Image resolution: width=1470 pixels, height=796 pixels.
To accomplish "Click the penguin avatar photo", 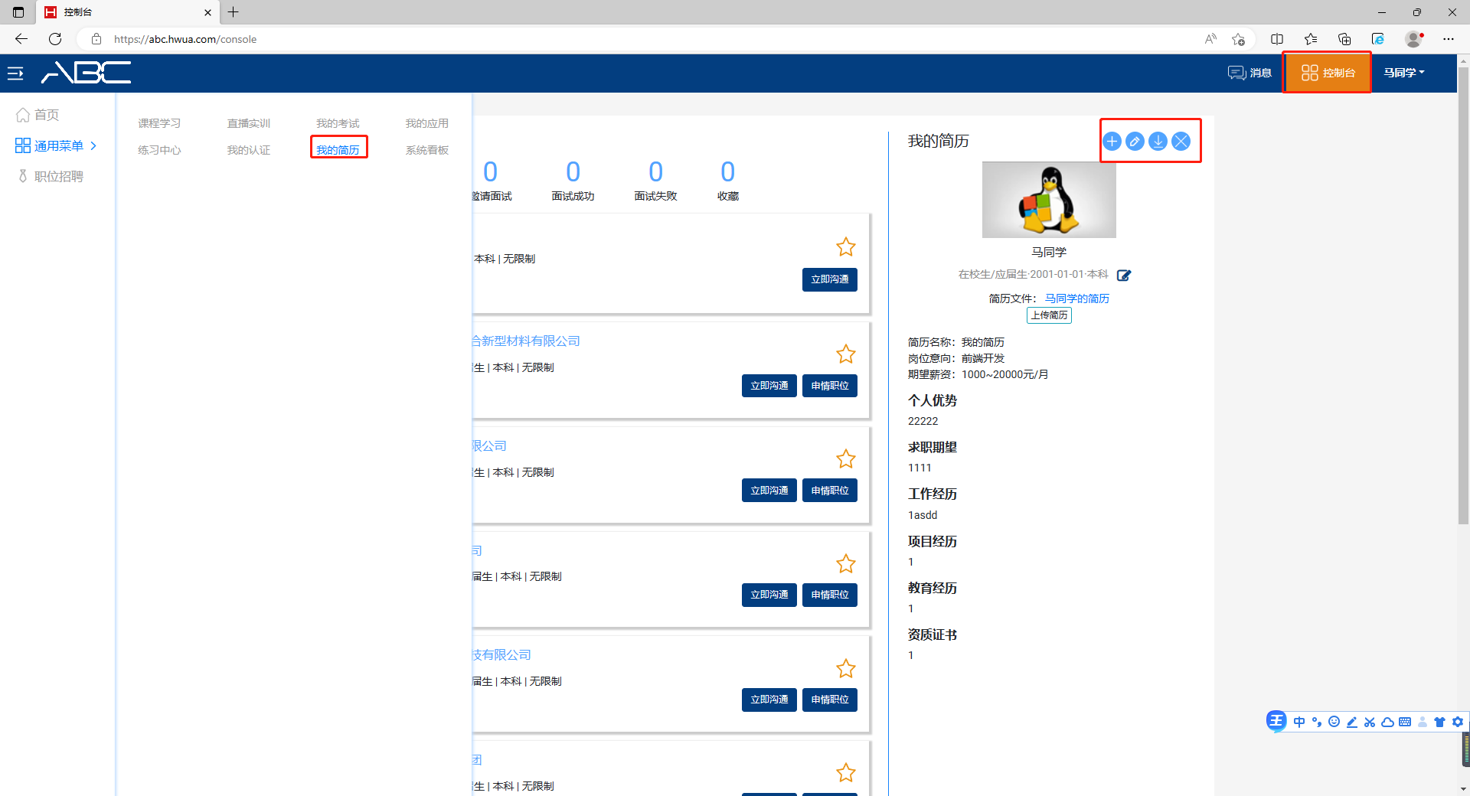I will 1049,200.
